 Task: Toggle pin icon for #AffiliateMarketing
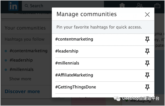point(147,75)
